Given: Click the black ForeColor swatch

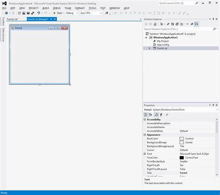Looking at the screenshot, I should (x=182, y=158).
